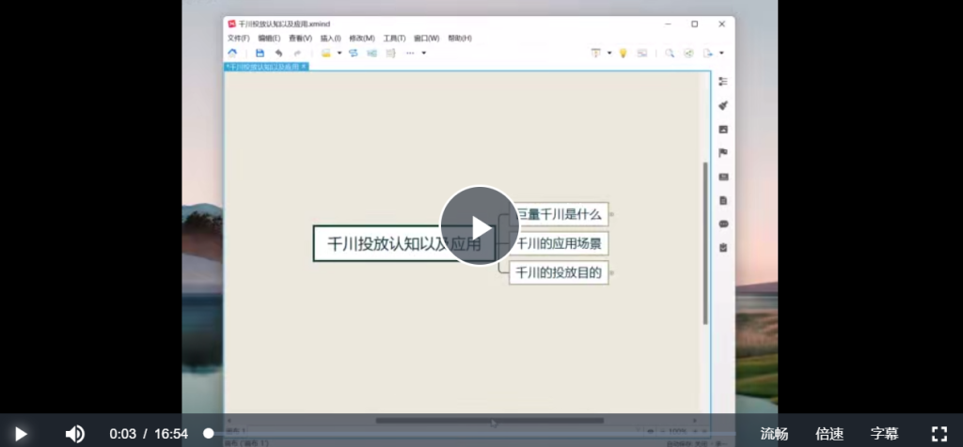
Task: Open the card-shaped panel icon in the sidebar
Action: [723, 177]
